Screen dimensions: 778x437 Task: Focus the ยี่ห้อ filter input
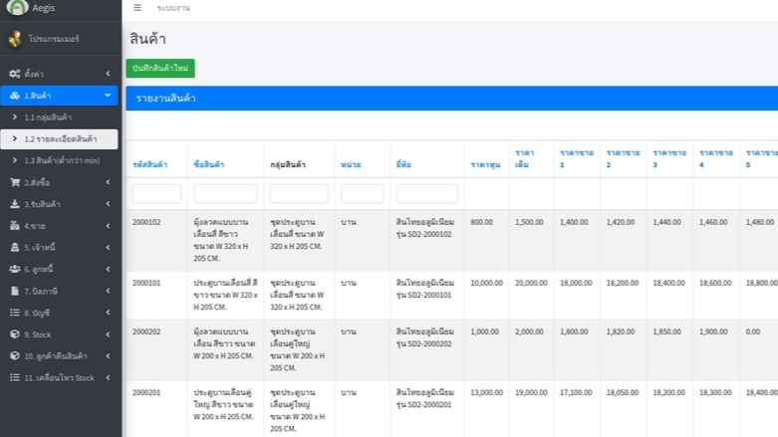coord(426,193)
